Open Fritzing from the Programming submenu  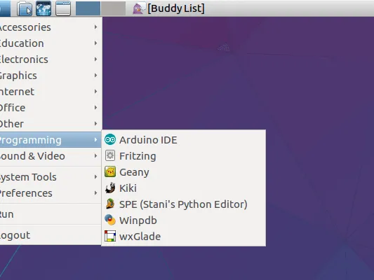[184, 156]
